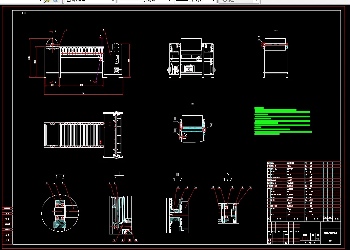This screenshot has width=350, height=250.
Task: Select the detail IV title label
Action: 228,174
